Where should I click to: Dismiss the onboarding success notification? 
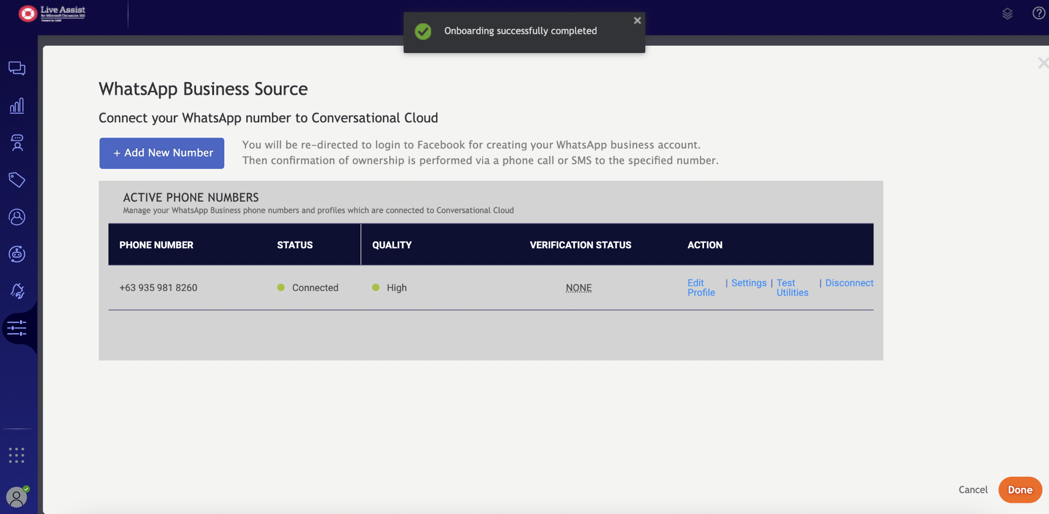tap(637, 20)
